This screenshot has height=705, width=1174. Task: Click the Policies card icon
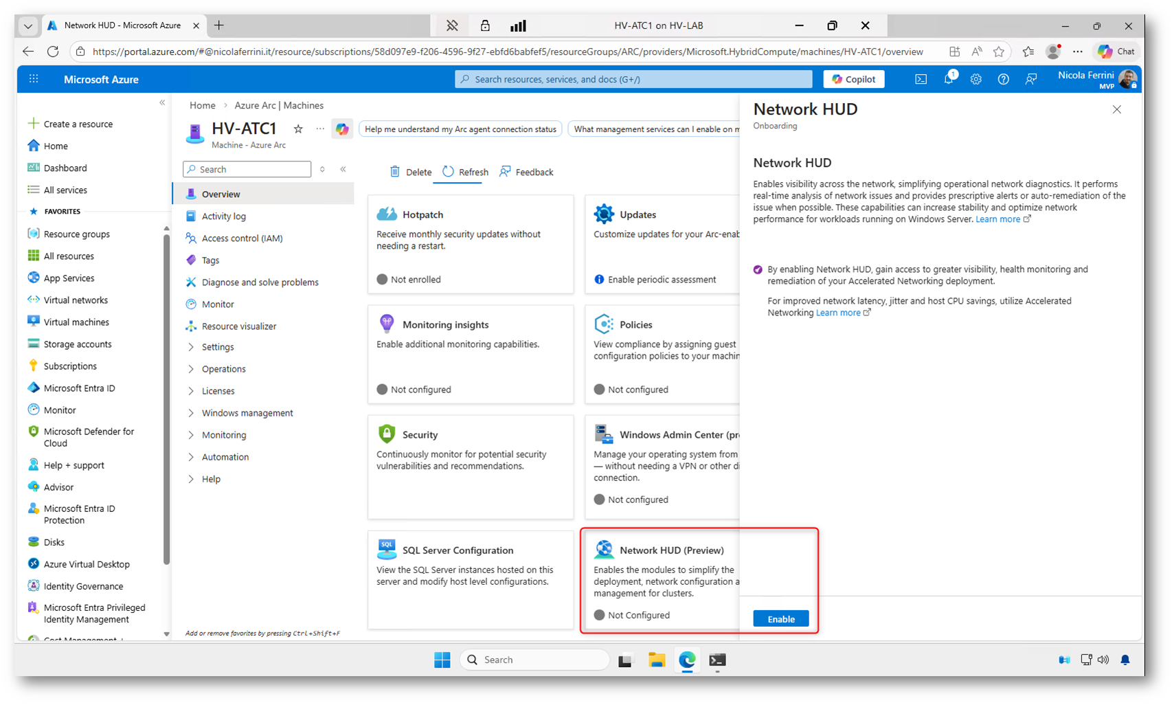(604, 324)
